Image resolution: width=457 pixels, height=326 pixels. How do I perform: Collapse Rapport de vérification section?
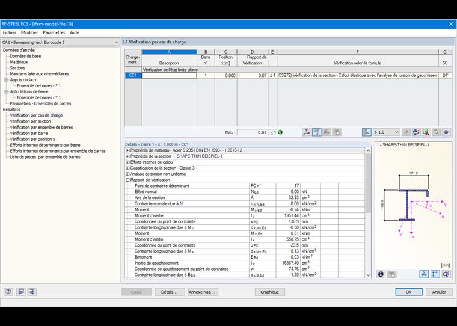127,180
